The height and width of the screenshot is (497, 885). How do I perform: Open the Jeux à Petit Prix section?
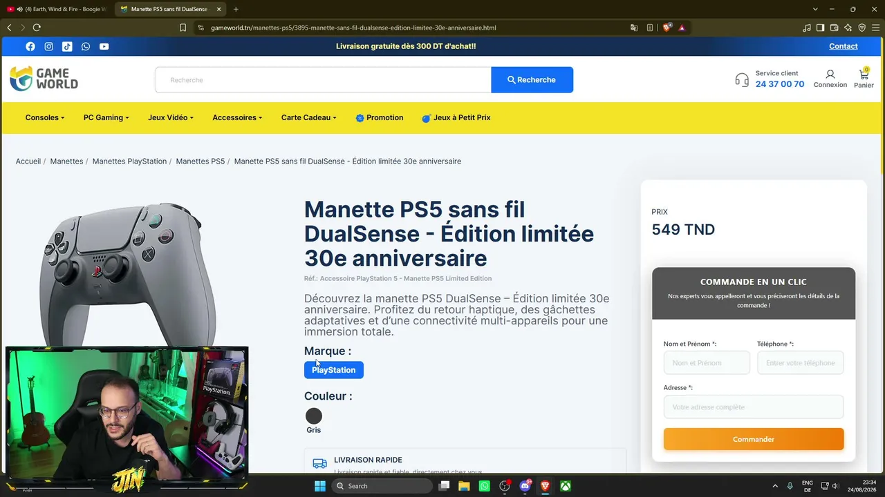[456, 117]
